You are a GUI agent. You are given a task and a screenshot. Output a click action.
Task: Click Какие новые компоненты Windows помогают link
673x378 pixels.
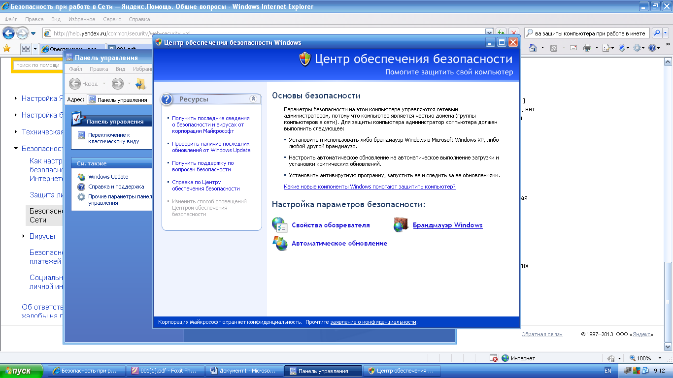370,187
